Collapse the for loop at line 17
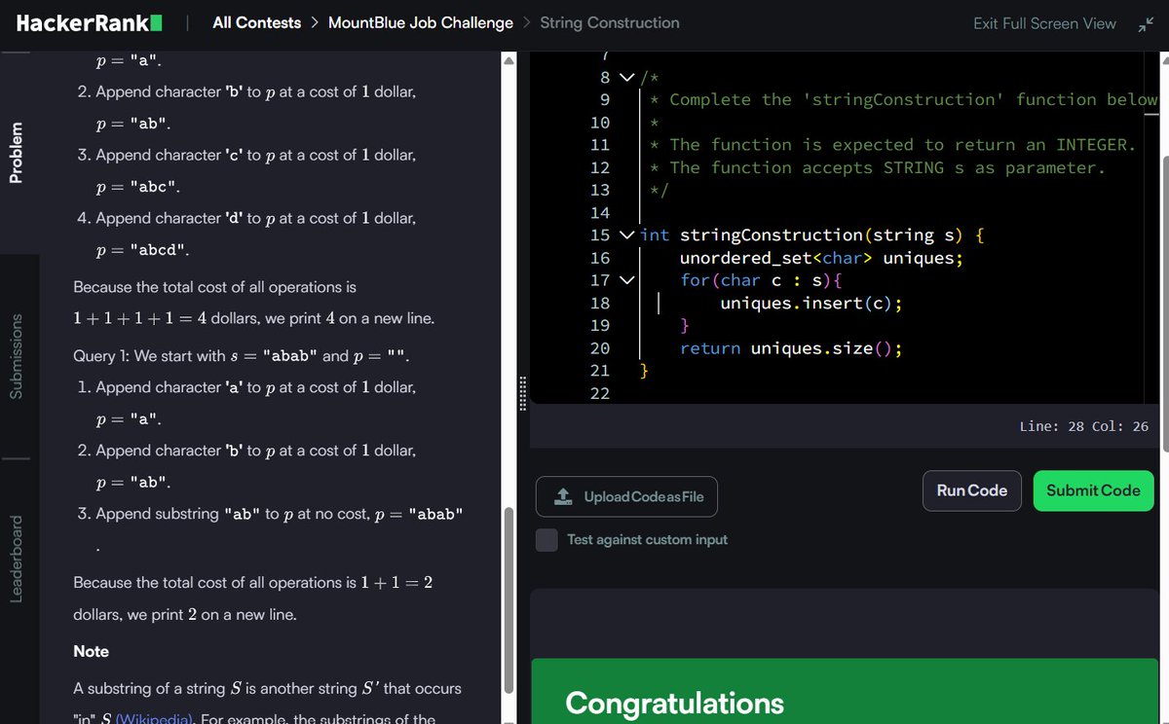Image resolution: width=1169 pixels, height=724 pixels. [x=625, y=280]
